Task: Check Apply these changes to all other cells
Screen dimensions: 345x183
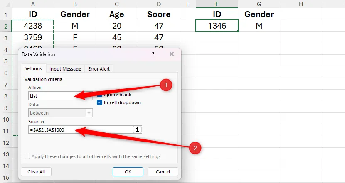Action: click(x=27, y=156)
